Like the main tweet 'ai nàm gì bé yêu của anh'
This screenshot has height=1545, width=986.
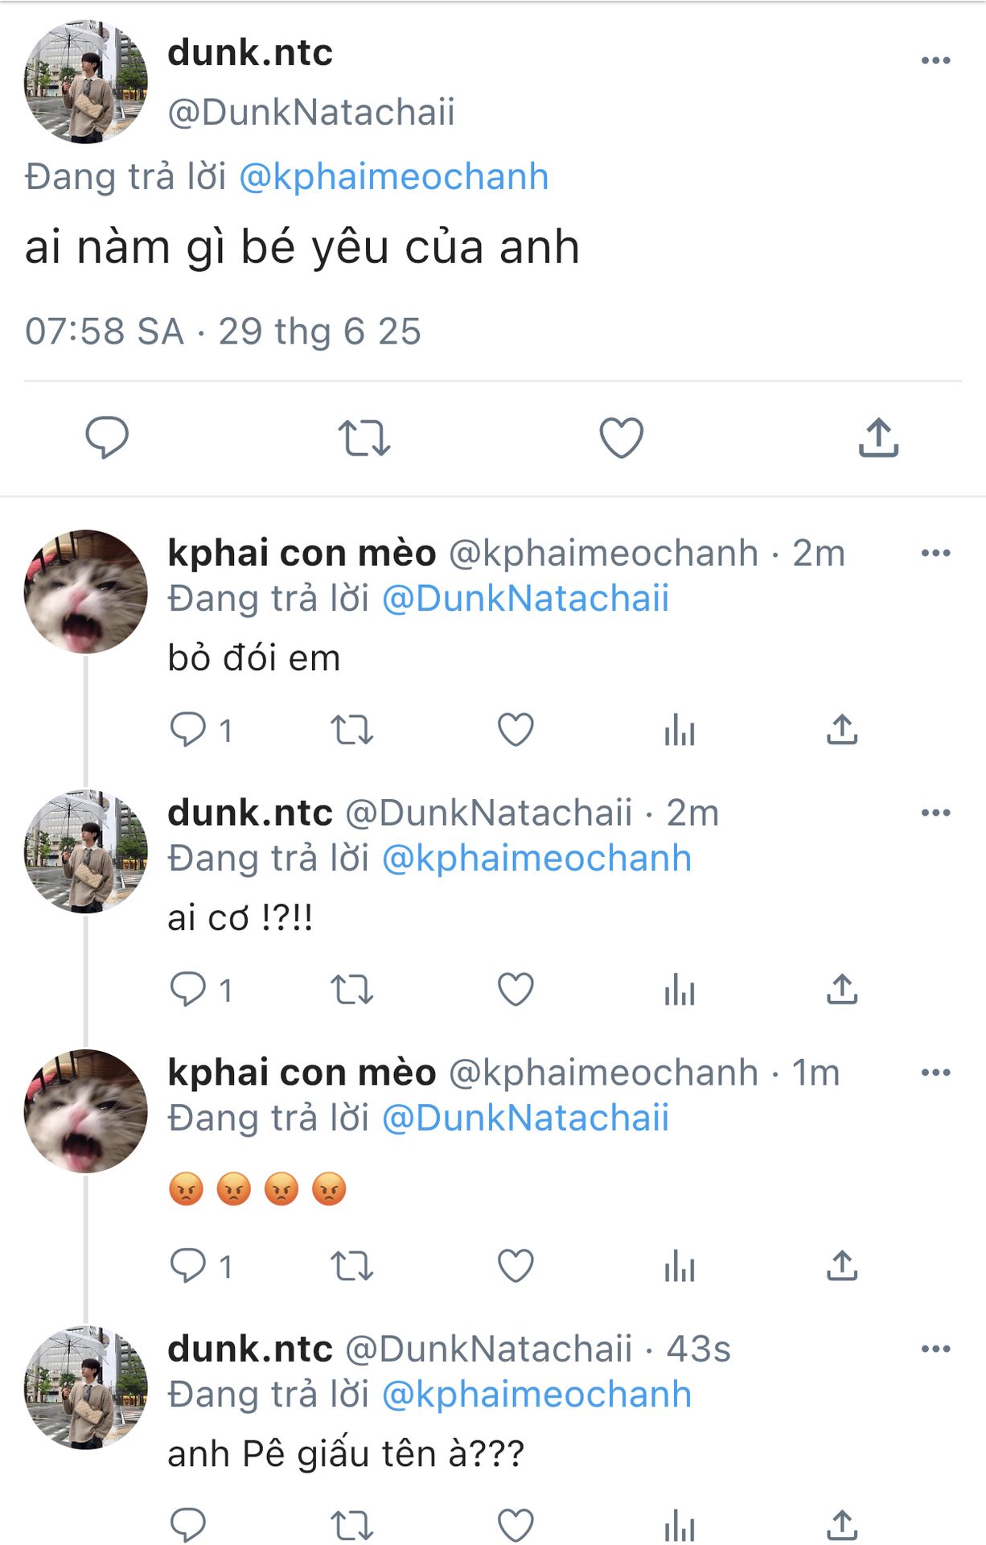click(x=621, y=438)
